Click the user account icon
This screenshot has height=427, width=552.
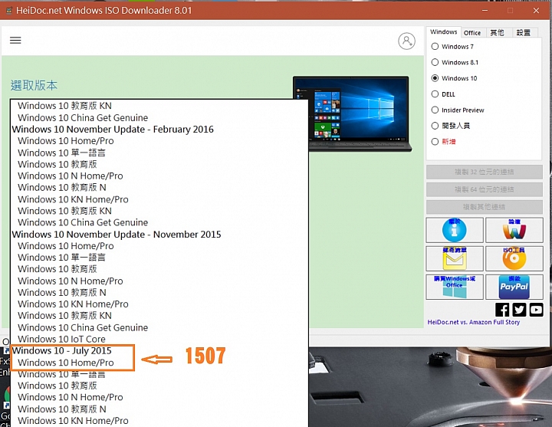406,41
